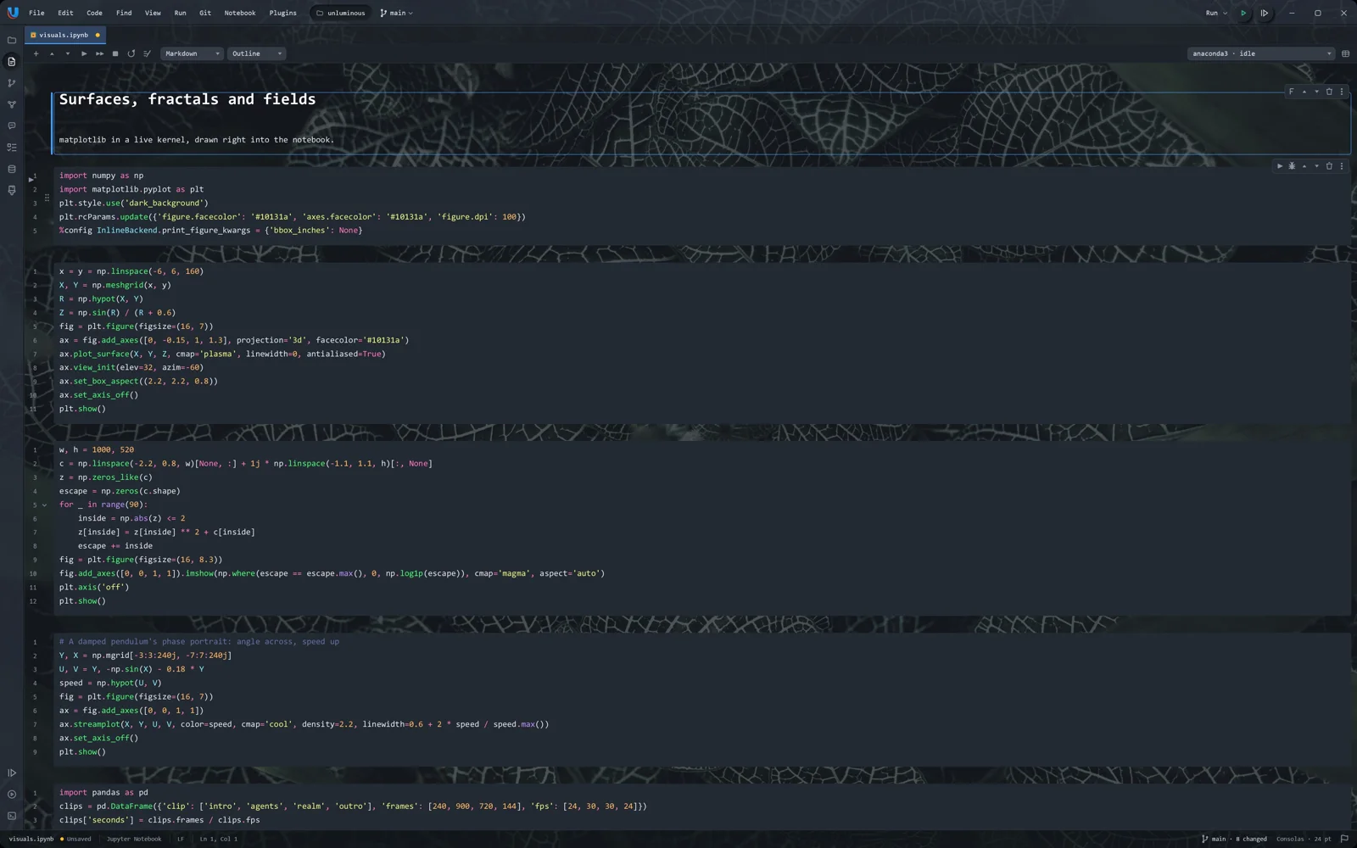Collapse the for loop fold chevron
1357x848 pixels.
coord(45,505)
